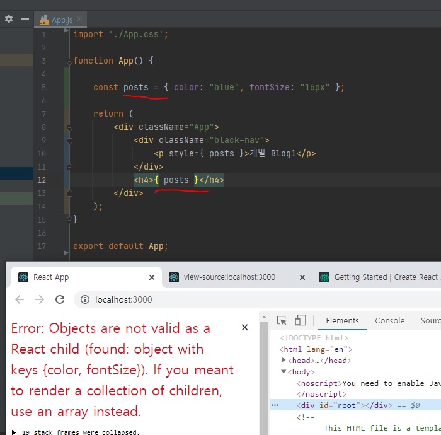Fold the outer div className App block
441x435 pixels.
(69, 127)
